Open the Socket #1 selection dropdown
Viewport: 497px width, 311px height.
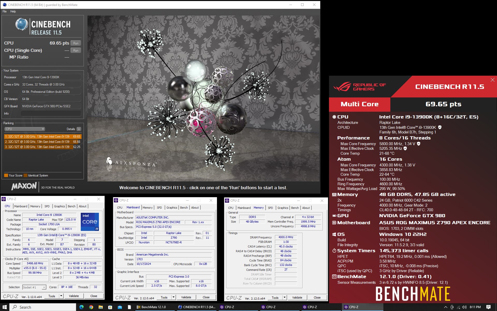tap(34, 287)
